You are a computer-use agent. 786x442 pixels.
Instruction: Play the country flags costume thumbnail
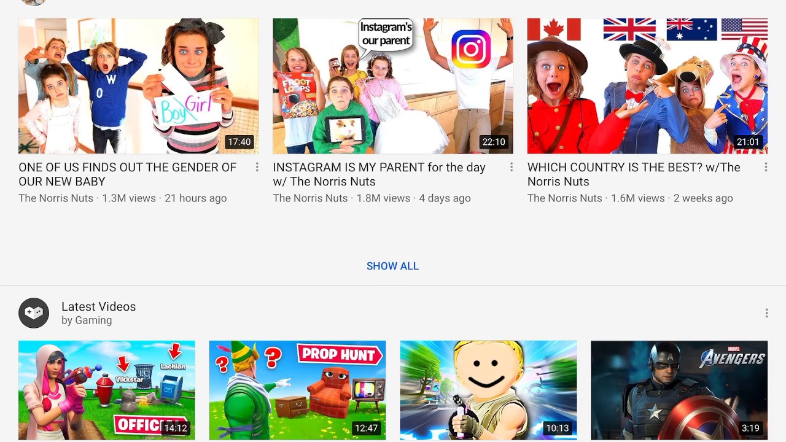647,86
